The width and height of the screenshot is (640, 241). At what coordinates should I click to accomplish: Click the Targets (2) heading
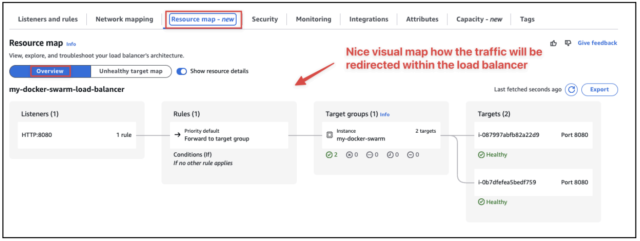click(x=494, y=114)
